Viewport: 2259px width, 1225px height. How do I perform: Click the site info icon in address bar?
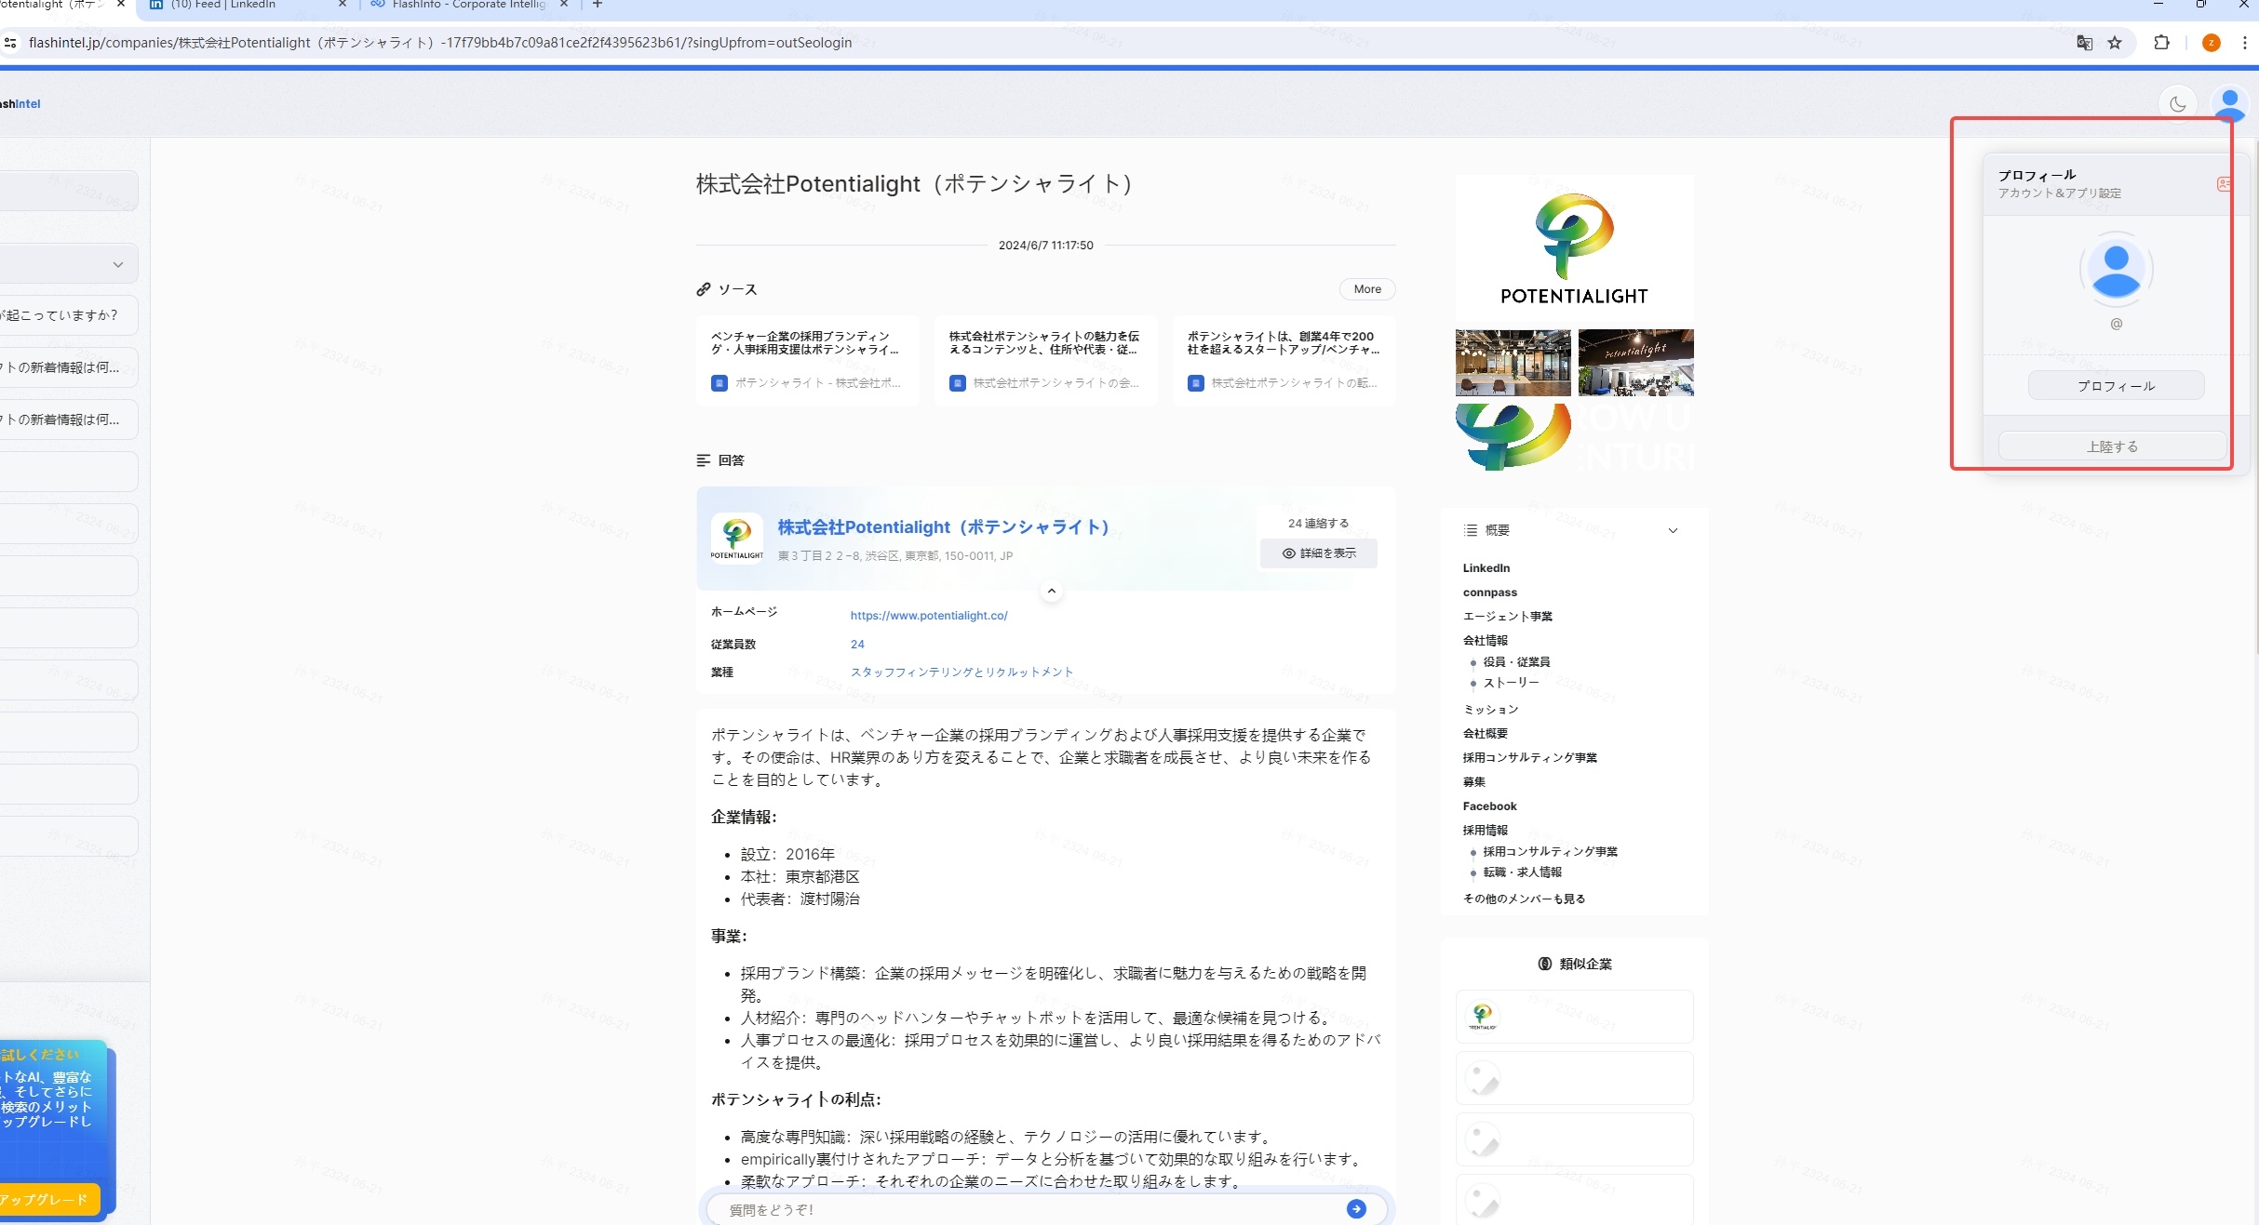10,43
